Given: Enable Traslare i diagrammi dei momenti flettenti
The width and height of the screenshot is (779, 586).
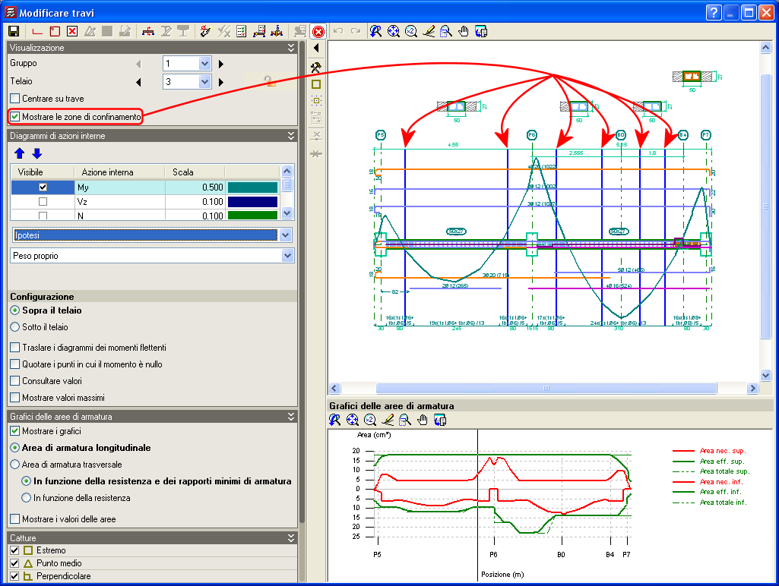Looking at the screenshot, I should click(15, 348).
